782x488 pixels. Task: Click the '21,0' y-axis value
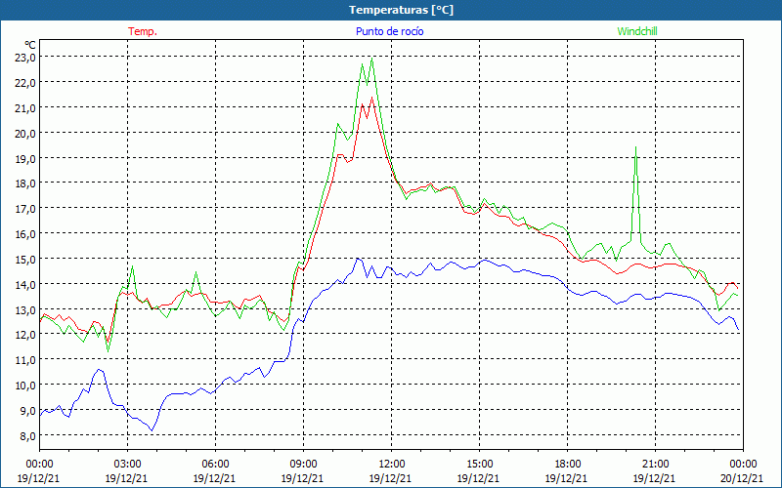pos(25,108)
